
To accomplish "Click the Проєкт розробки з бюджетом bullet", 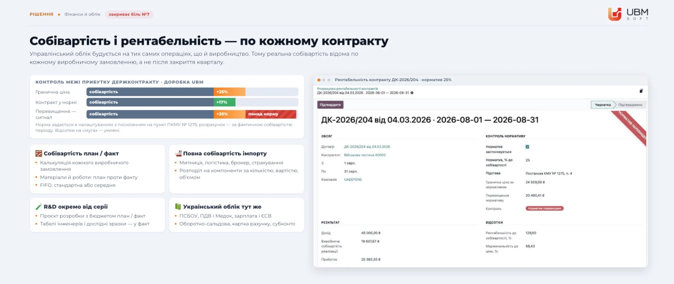I will coord(93,216).
